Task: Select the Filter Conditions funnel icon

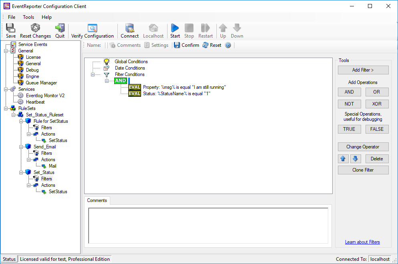Action: point(107,74)
